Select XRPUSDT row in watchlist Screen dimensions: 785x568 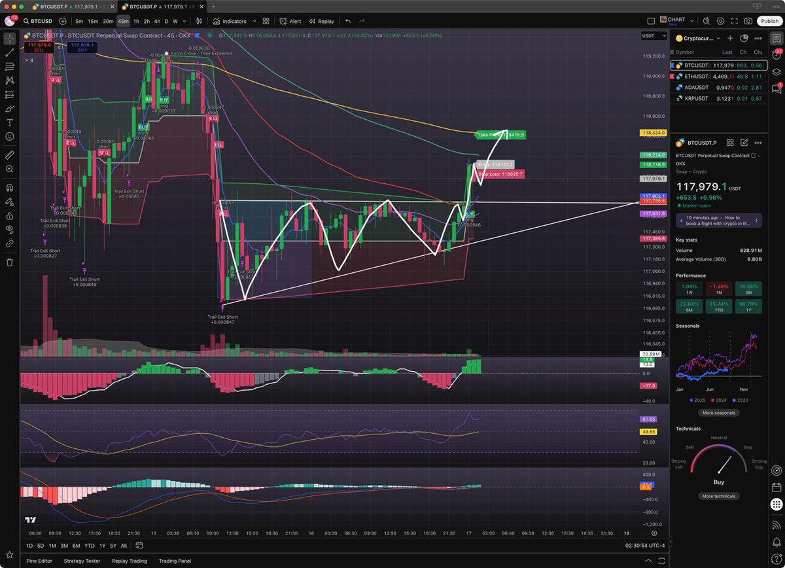point(719,98)
